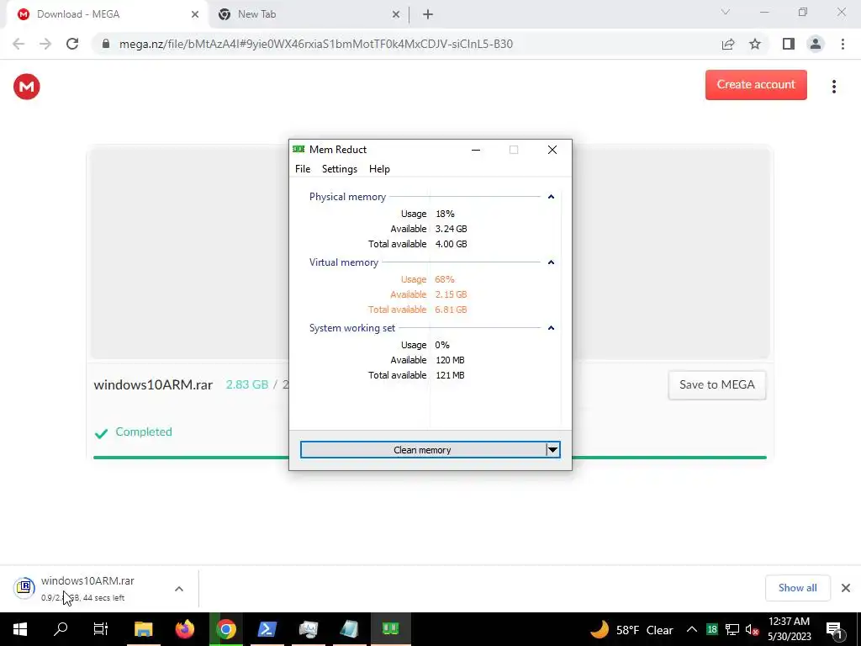Open the MEGA page three-dot menu

pos(833,87)
